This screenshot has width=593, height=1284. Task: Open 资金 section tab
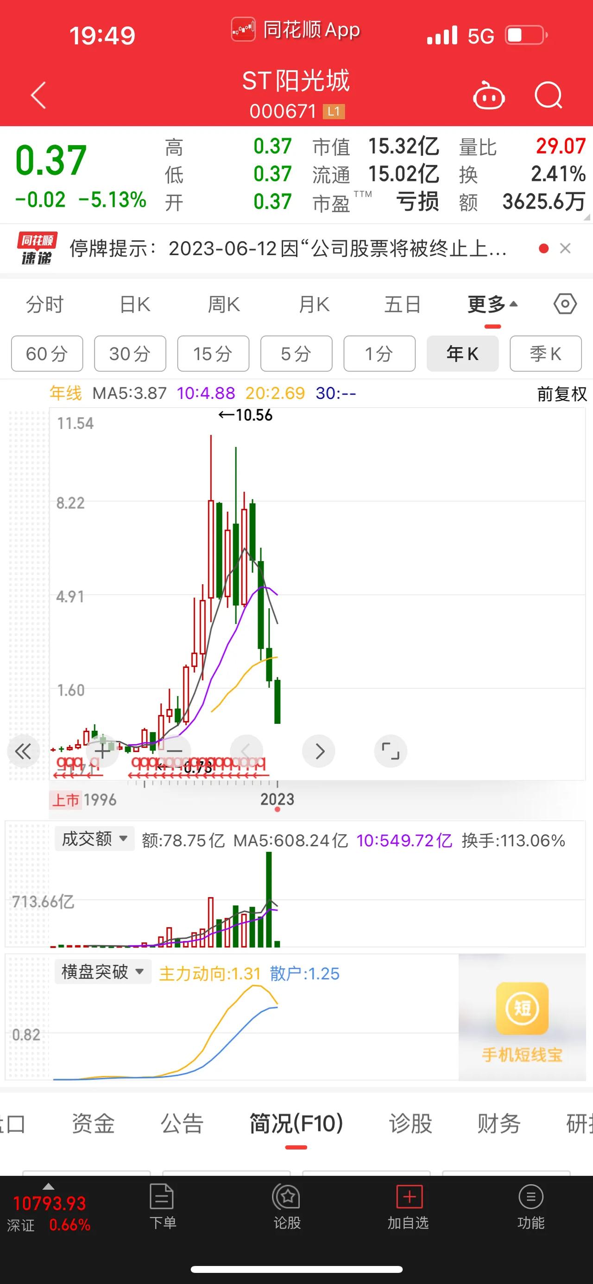point(93,1124)
